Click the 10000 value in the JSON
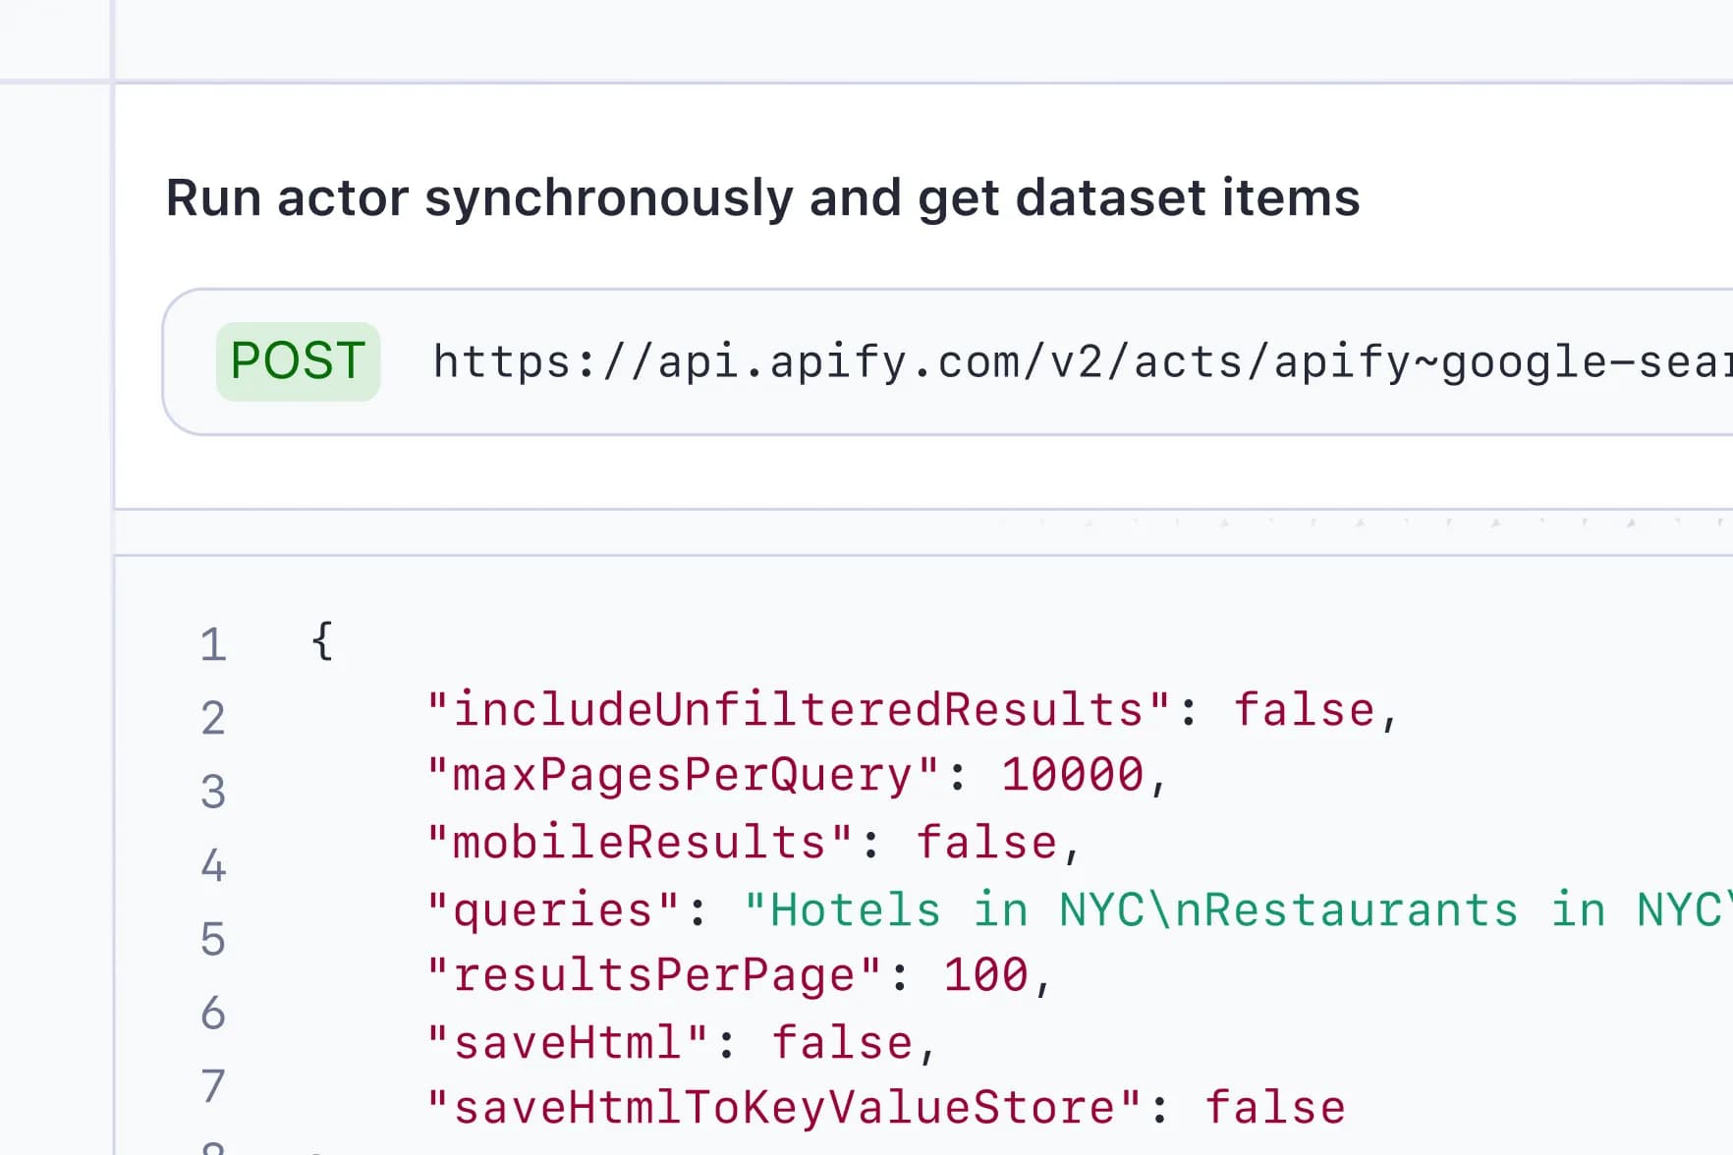Image resolution: width=1733 pixels, height=1155 pixels. (1072, 775)
